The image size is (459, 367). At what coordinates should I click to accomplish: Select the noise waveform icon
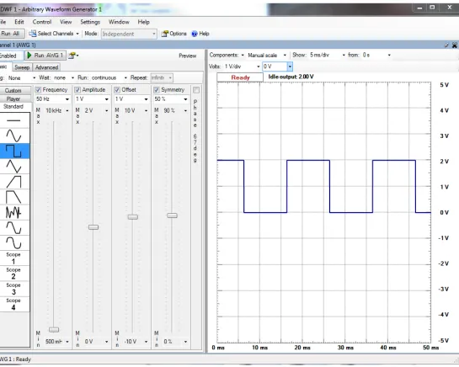tap(13, 212)
